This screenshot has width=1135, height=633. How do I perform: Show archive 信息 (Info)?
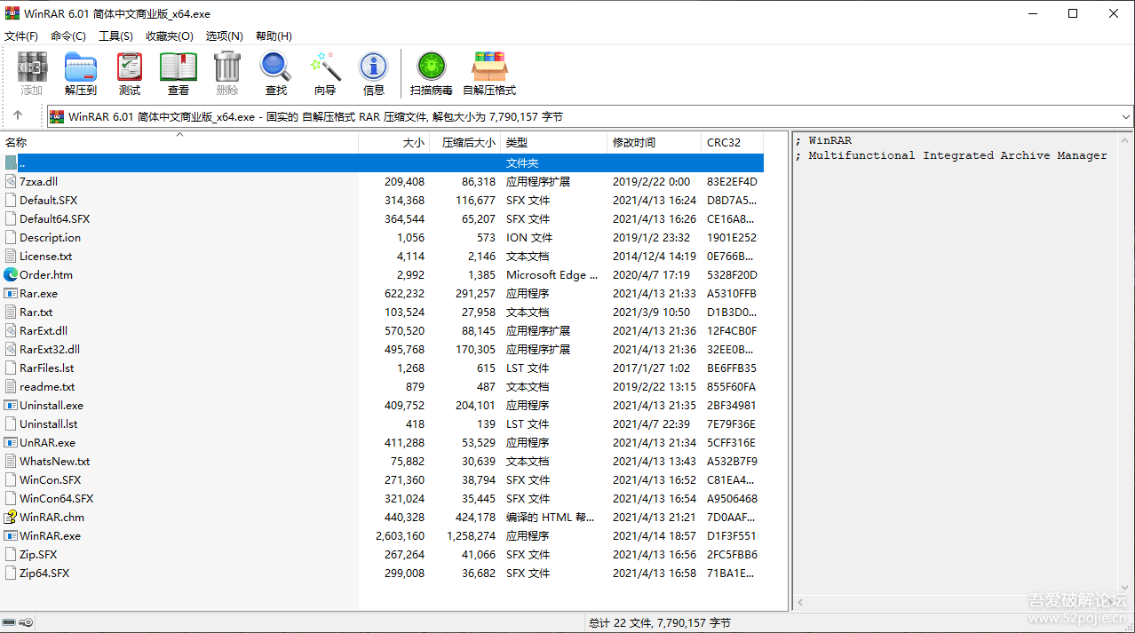(x=374, y=67)
